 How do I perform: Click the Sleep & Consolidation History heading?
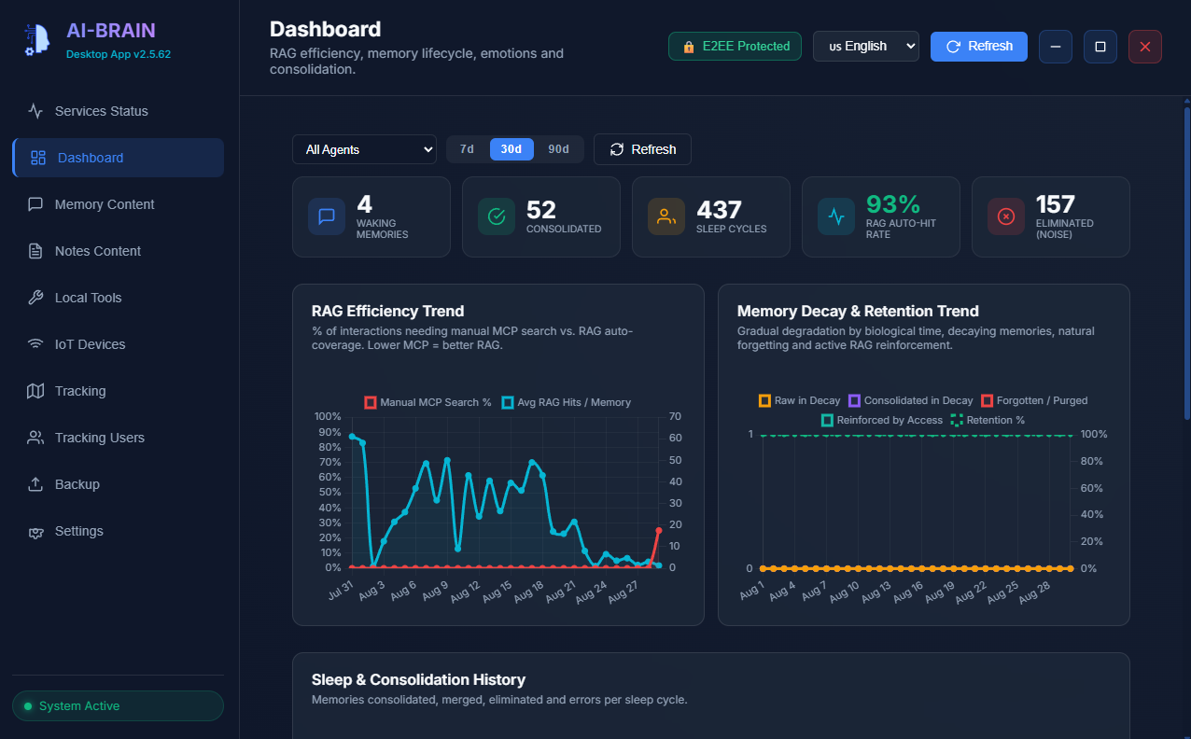coord(418,679)
